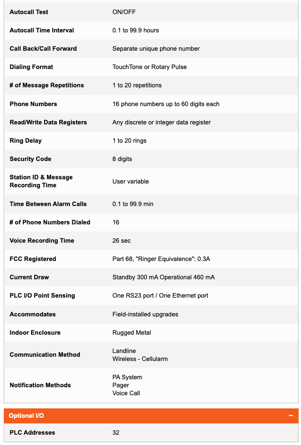Select the Security Code label
The image size is (301, 445).
(31, 159)
